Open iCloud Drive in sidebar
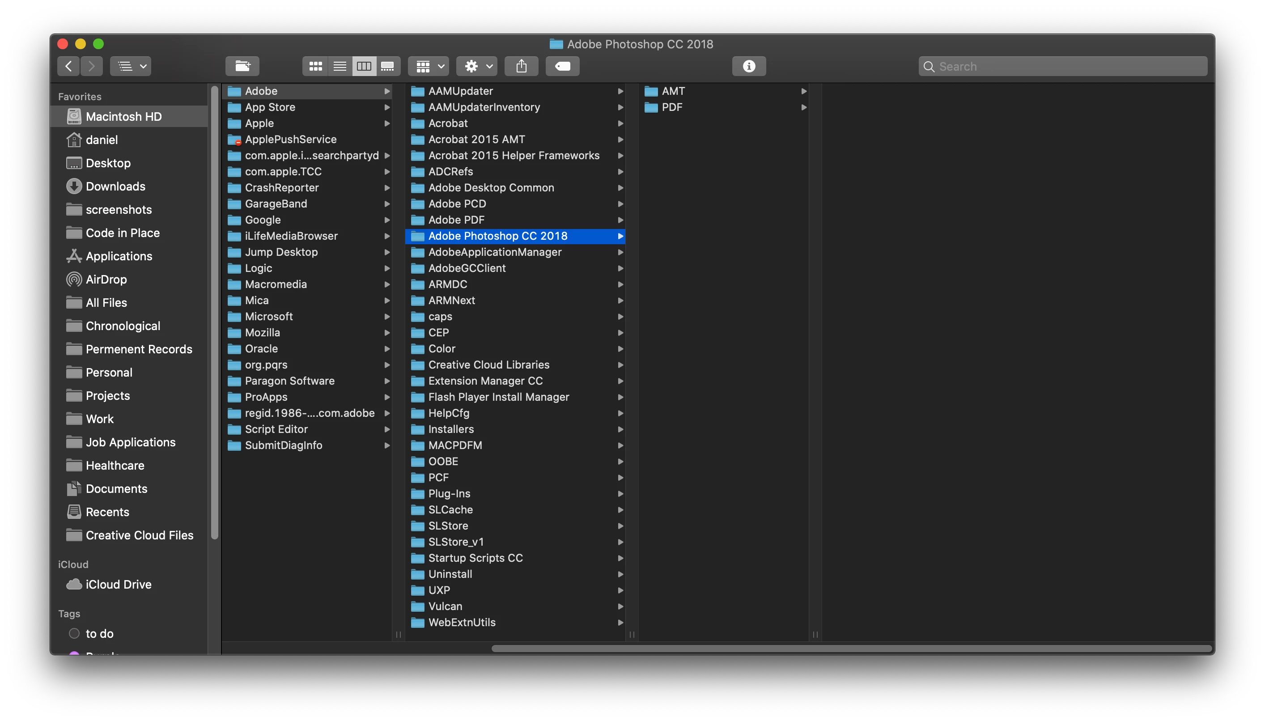The image size is (1265, 721). 119,584
